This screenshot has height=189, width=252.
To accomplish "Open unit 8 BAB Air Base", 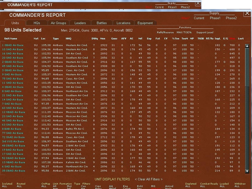I will (x=11, y=129).
